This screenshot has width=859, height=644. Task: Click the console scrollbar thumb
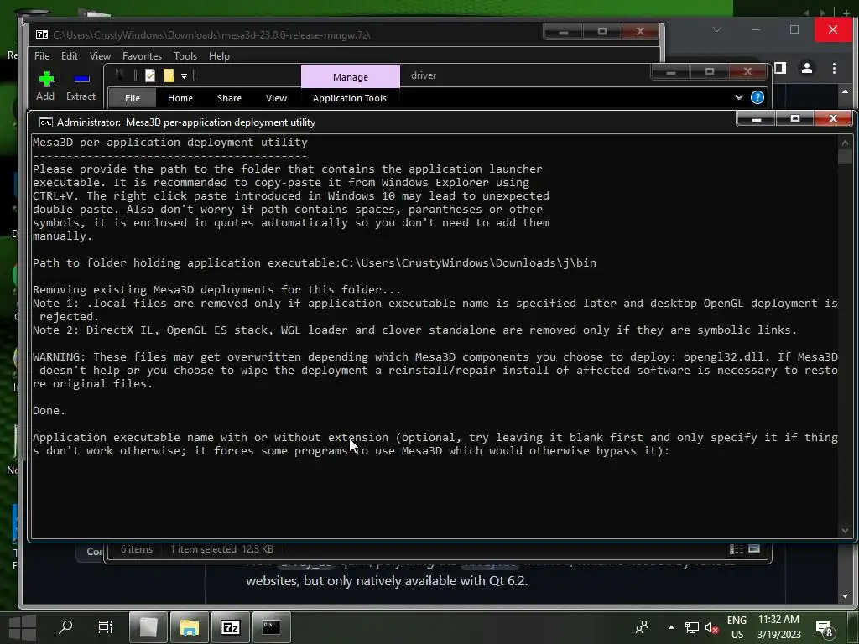pos(844,156)
